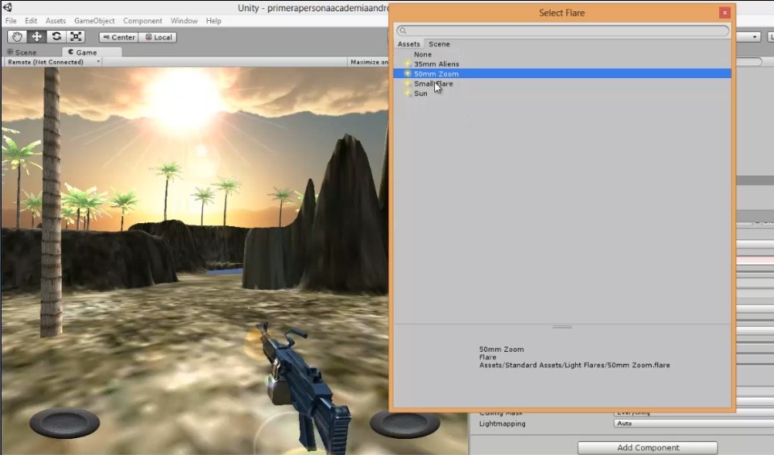
Task: Open the Remote (Not Connected) dropdown
Action: [53, 62]
